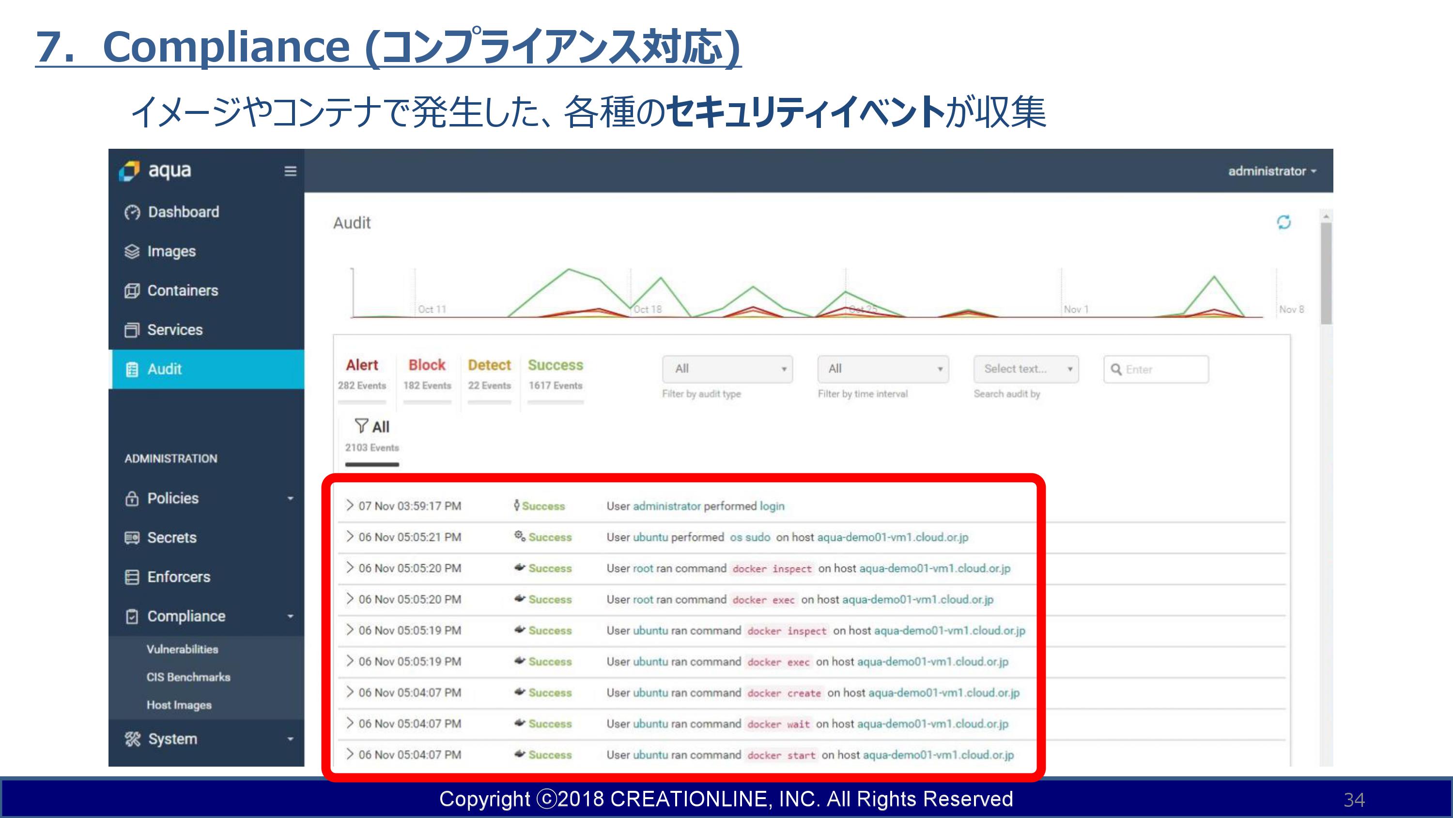This screenshot has height=818, width=1453.
Task: Expand 05:05:19 ubuntu docker inspect row
Action: 350,629
